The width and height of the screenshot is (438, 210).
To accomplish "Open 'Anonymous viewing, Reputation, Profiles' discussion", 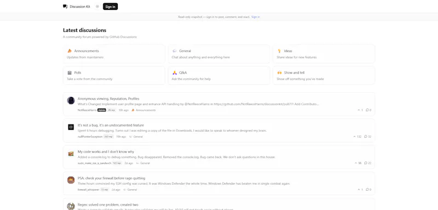I will 108,99.
